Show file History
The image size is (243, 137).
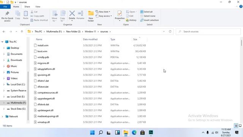131,20
